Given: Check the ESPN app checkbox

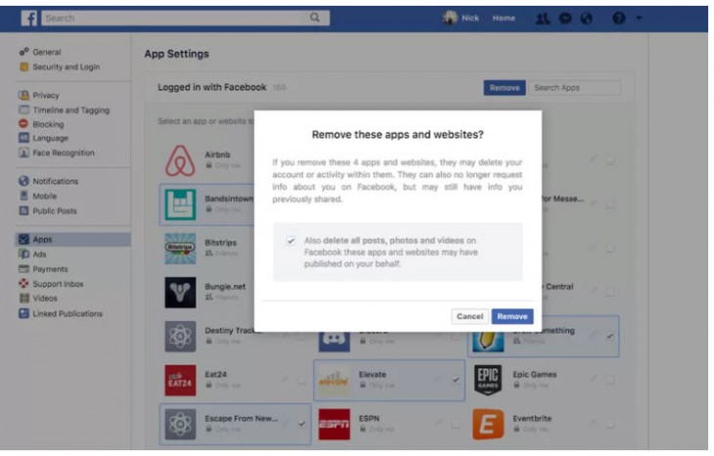Looking at the screenshot, I should 456,424.
